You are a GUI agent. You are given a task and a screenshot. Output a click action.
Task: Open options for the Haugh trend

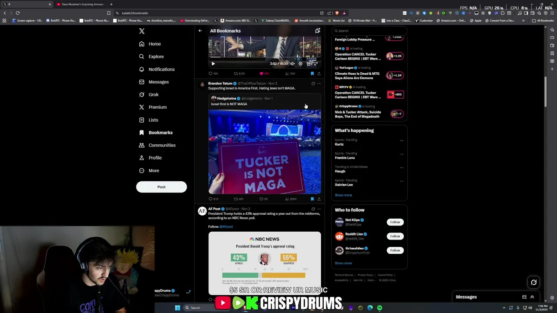click(402, 167)
